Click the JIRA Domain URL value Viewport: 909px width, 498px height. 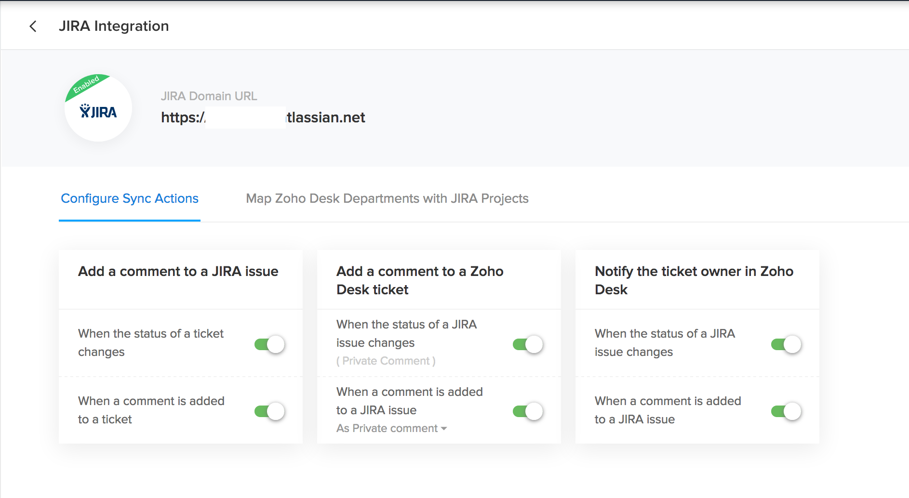[263, 118]
